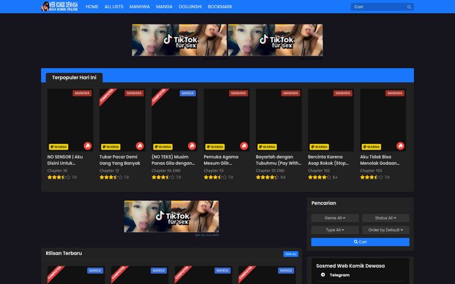
Task: Click the Chapter 12 link
Action: [x=109, y=170]
